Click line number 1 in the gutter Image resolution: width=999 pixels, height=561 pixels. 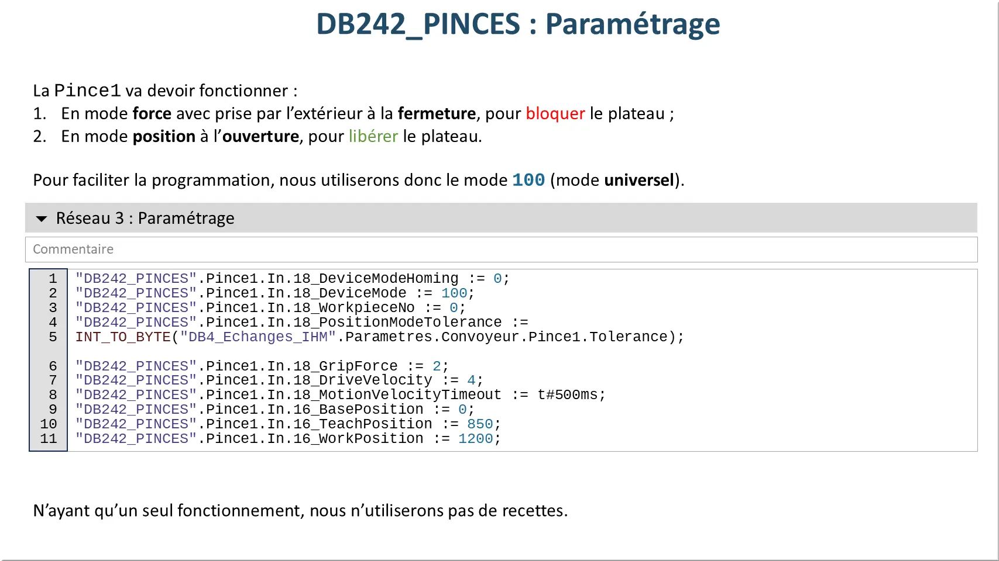[x=53, y=279]
